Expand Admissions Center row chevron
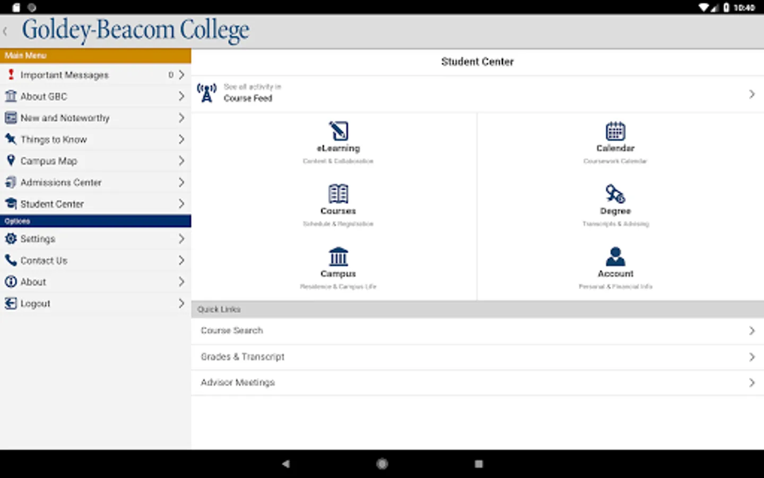 181,182
